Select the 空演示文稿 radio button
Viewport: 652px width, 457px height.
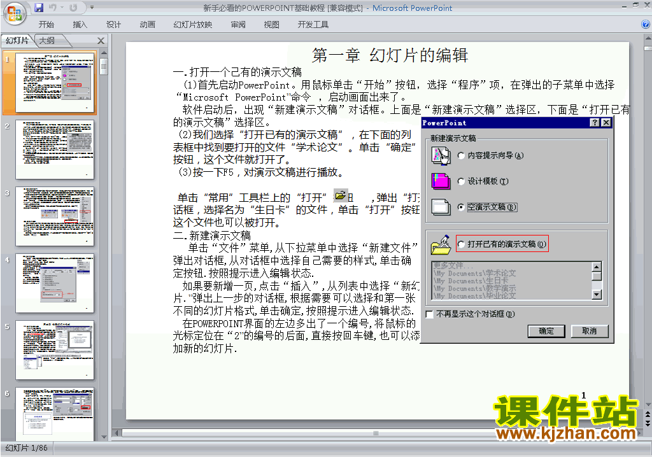[x=461, y=207]
